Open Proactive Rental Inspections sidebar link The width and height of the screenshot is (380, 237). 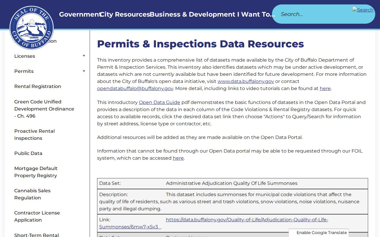[x=34, y=134]
